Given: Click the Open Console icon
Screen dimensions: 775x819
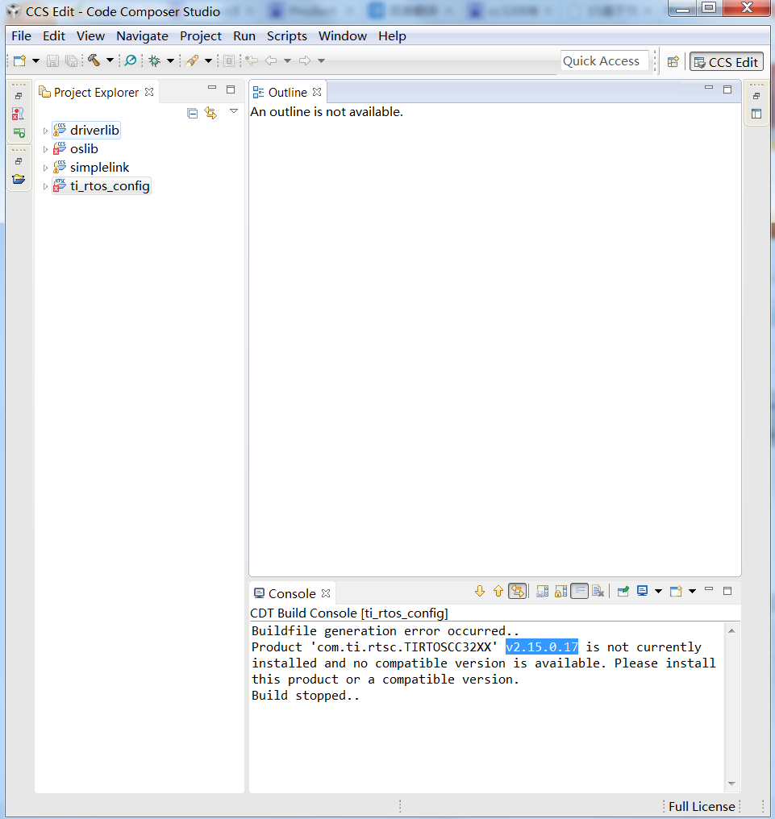Looking at the screenshot, I should point(677,591).
